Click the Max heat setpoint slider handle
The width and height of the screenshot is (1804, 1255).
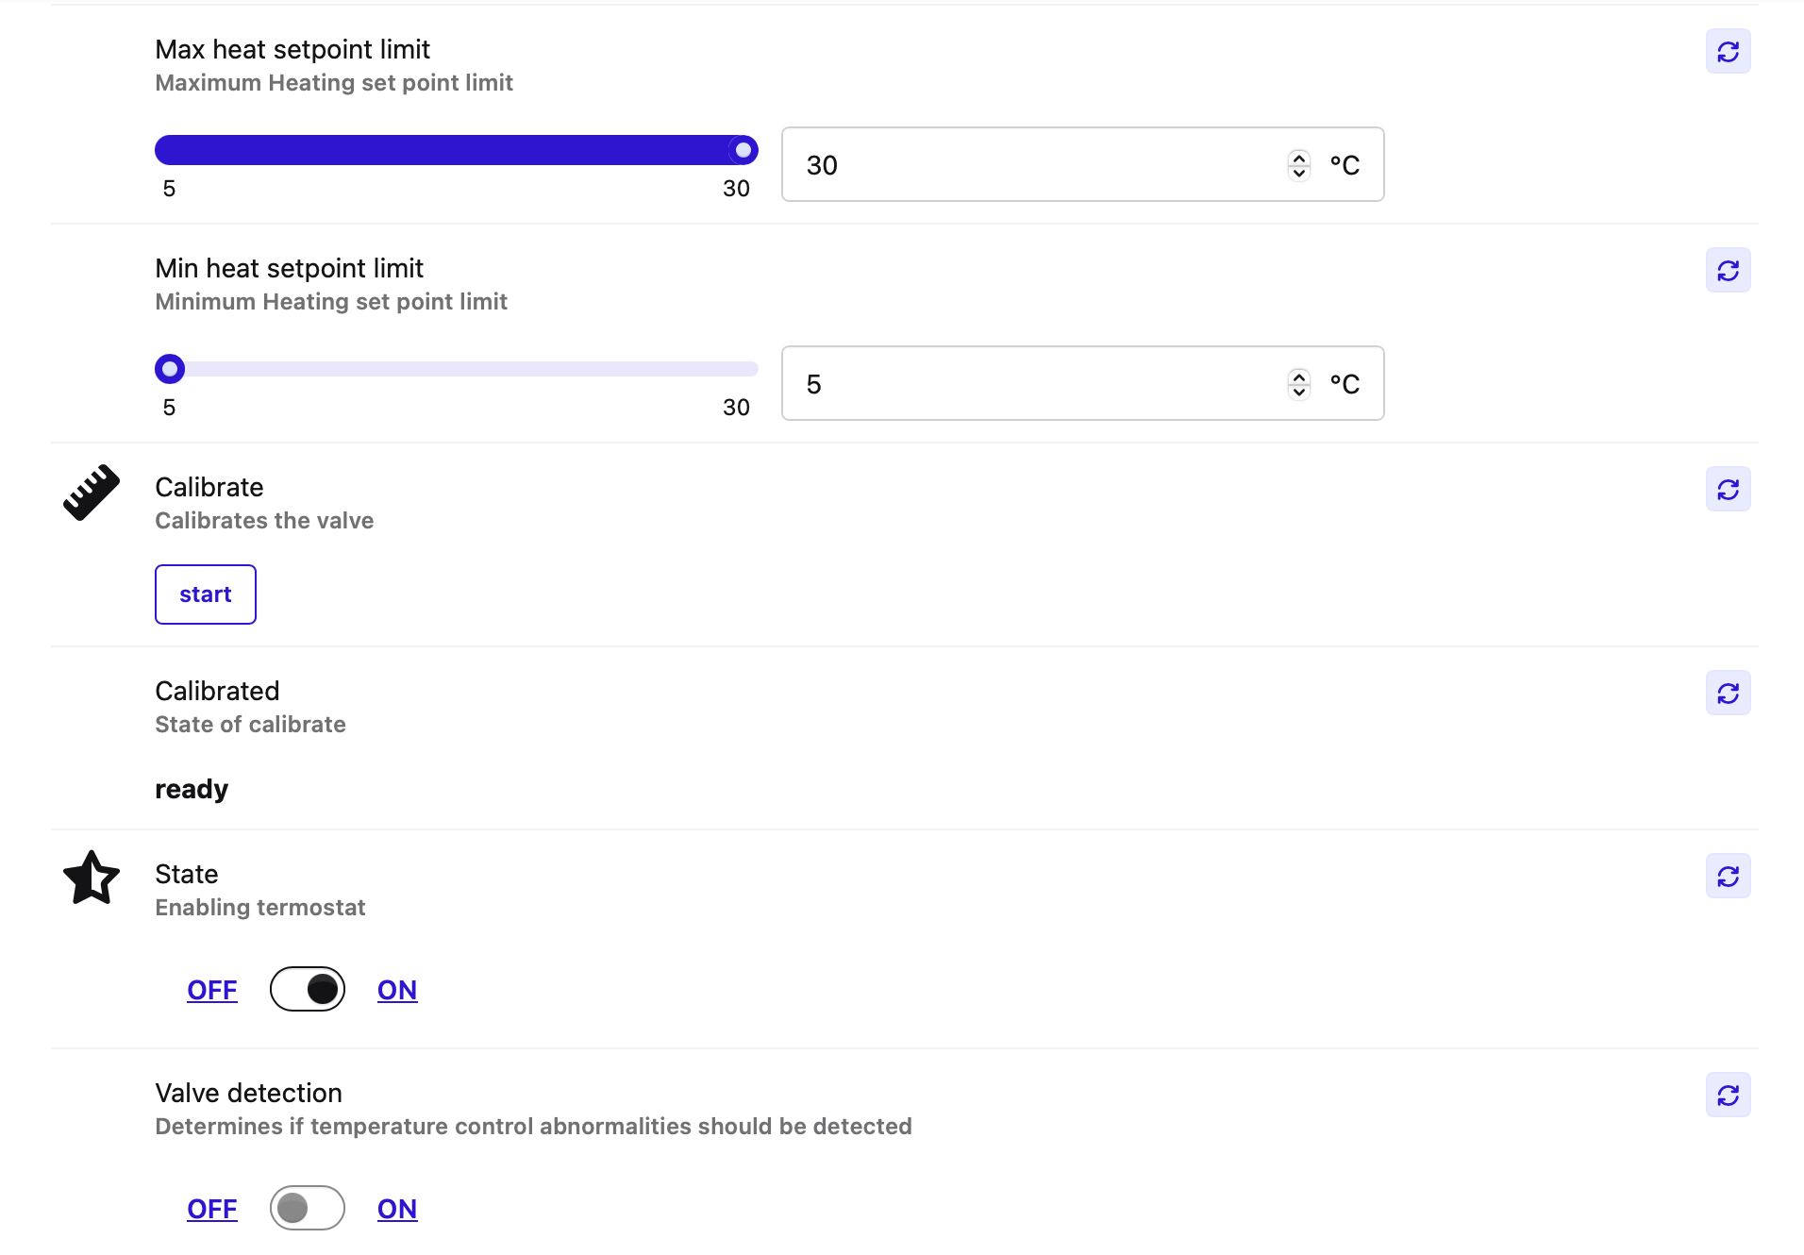(x=743, y=150)
